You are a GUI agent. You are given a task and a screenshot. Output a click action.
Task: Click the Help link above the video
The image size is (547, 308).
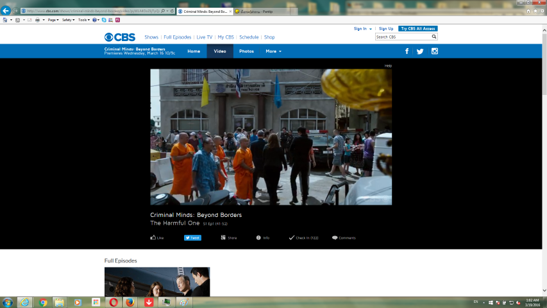pos(388,65)
